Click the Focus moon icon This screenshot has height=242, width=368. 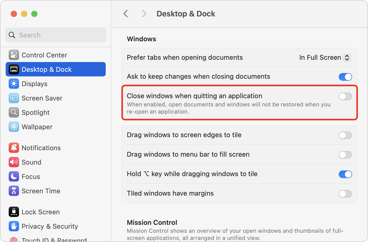click(14, 177)
